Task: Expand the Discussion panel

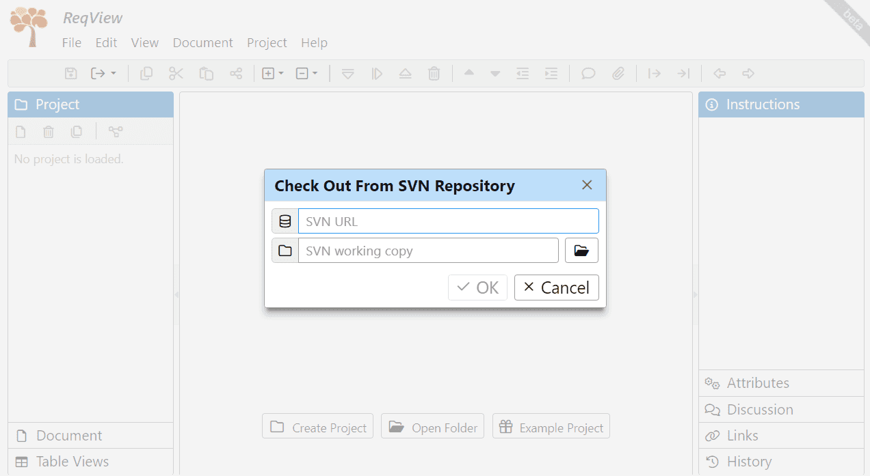Action: [x=781, y=410]
